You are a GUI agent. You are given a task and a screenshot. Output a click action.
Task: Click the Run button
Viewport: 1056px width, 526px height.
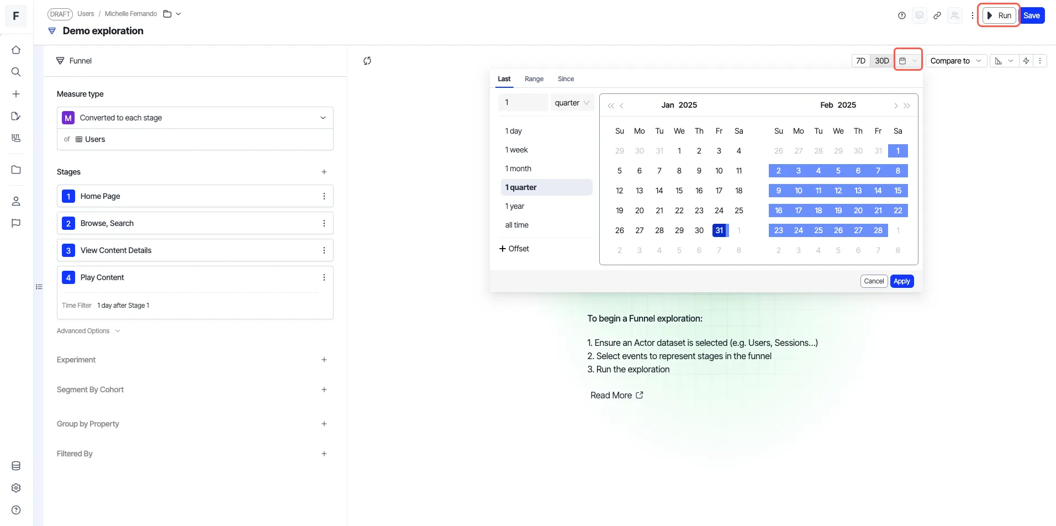pos(999,15)
